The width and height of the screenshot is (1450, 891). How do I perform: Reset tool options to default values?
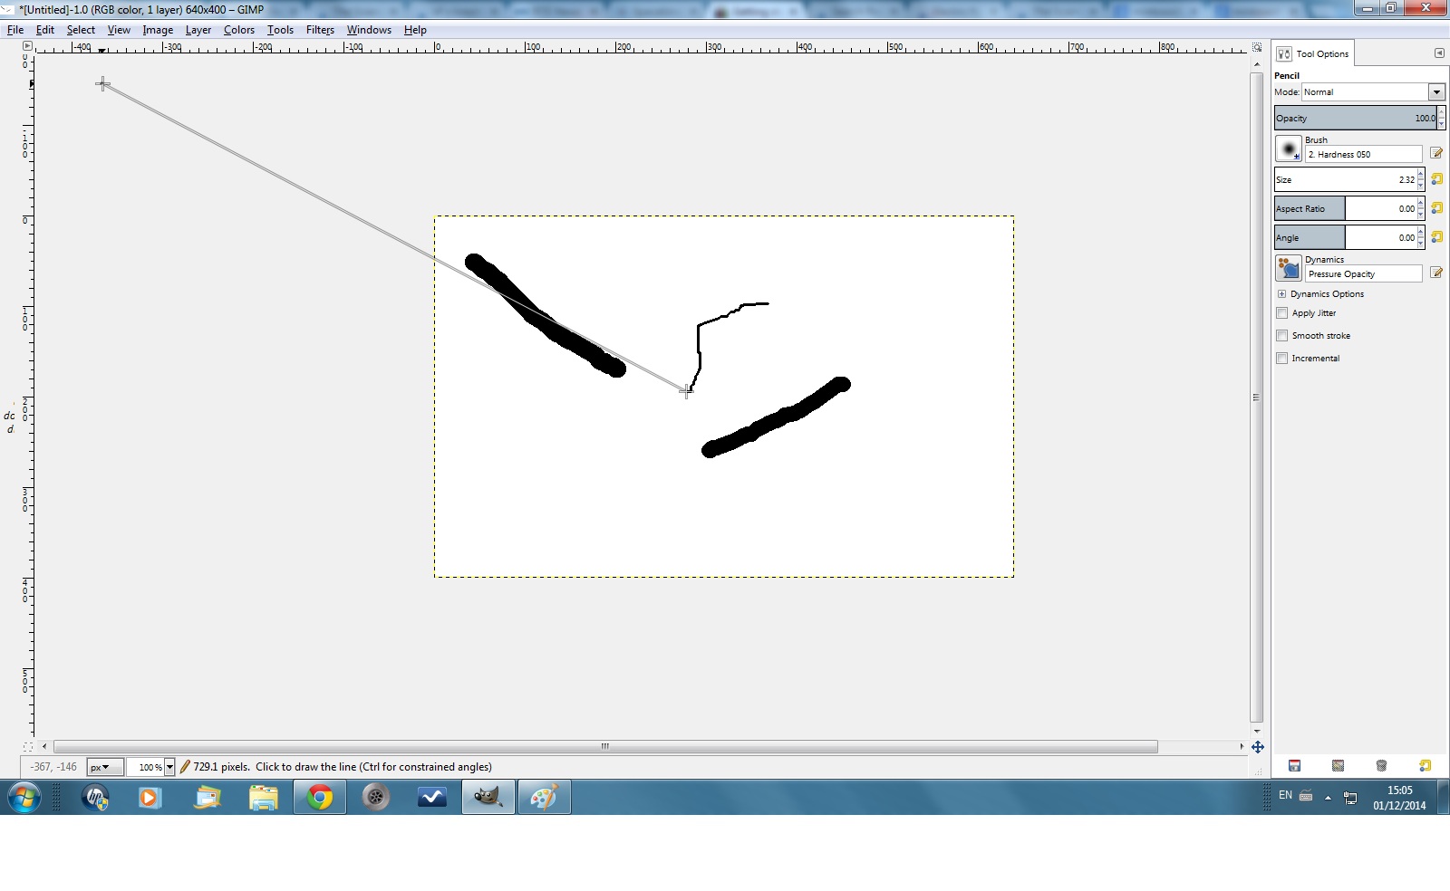(1425, 766)
